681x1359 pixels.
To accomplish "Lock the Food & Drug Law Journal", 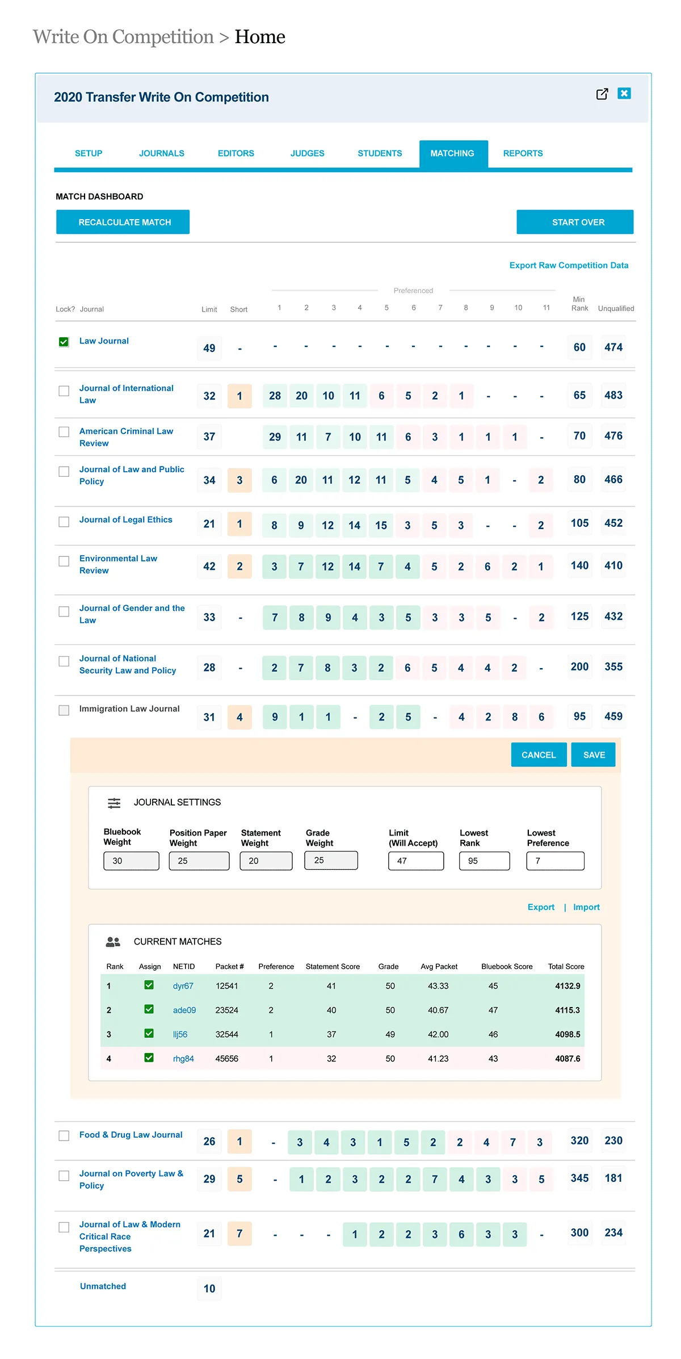I will pyautogui.click(x=64, y=1136).
